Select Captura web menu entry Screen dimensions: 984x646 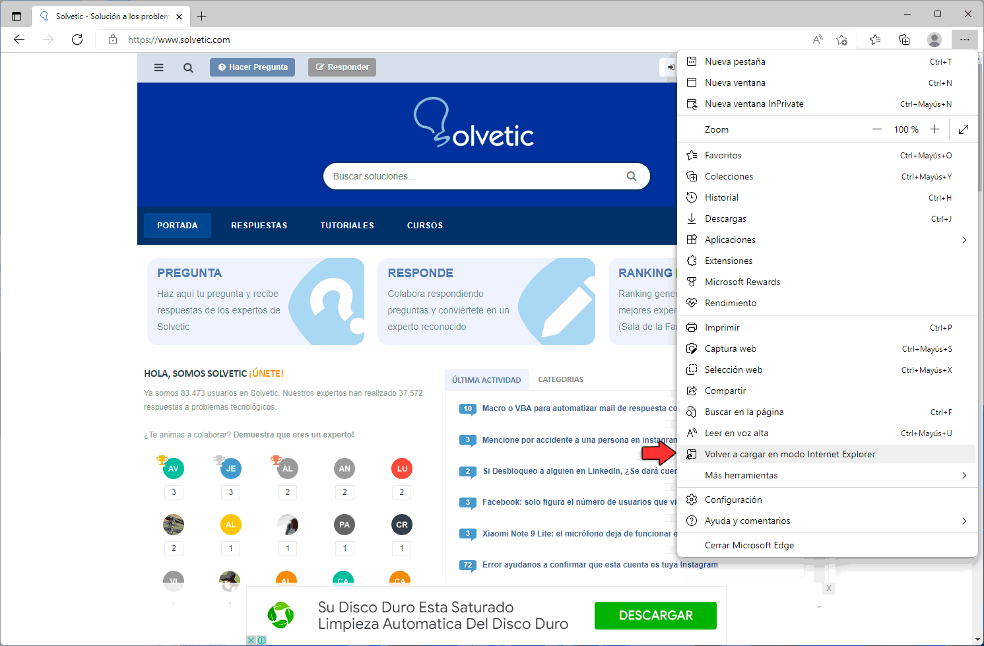827,348
